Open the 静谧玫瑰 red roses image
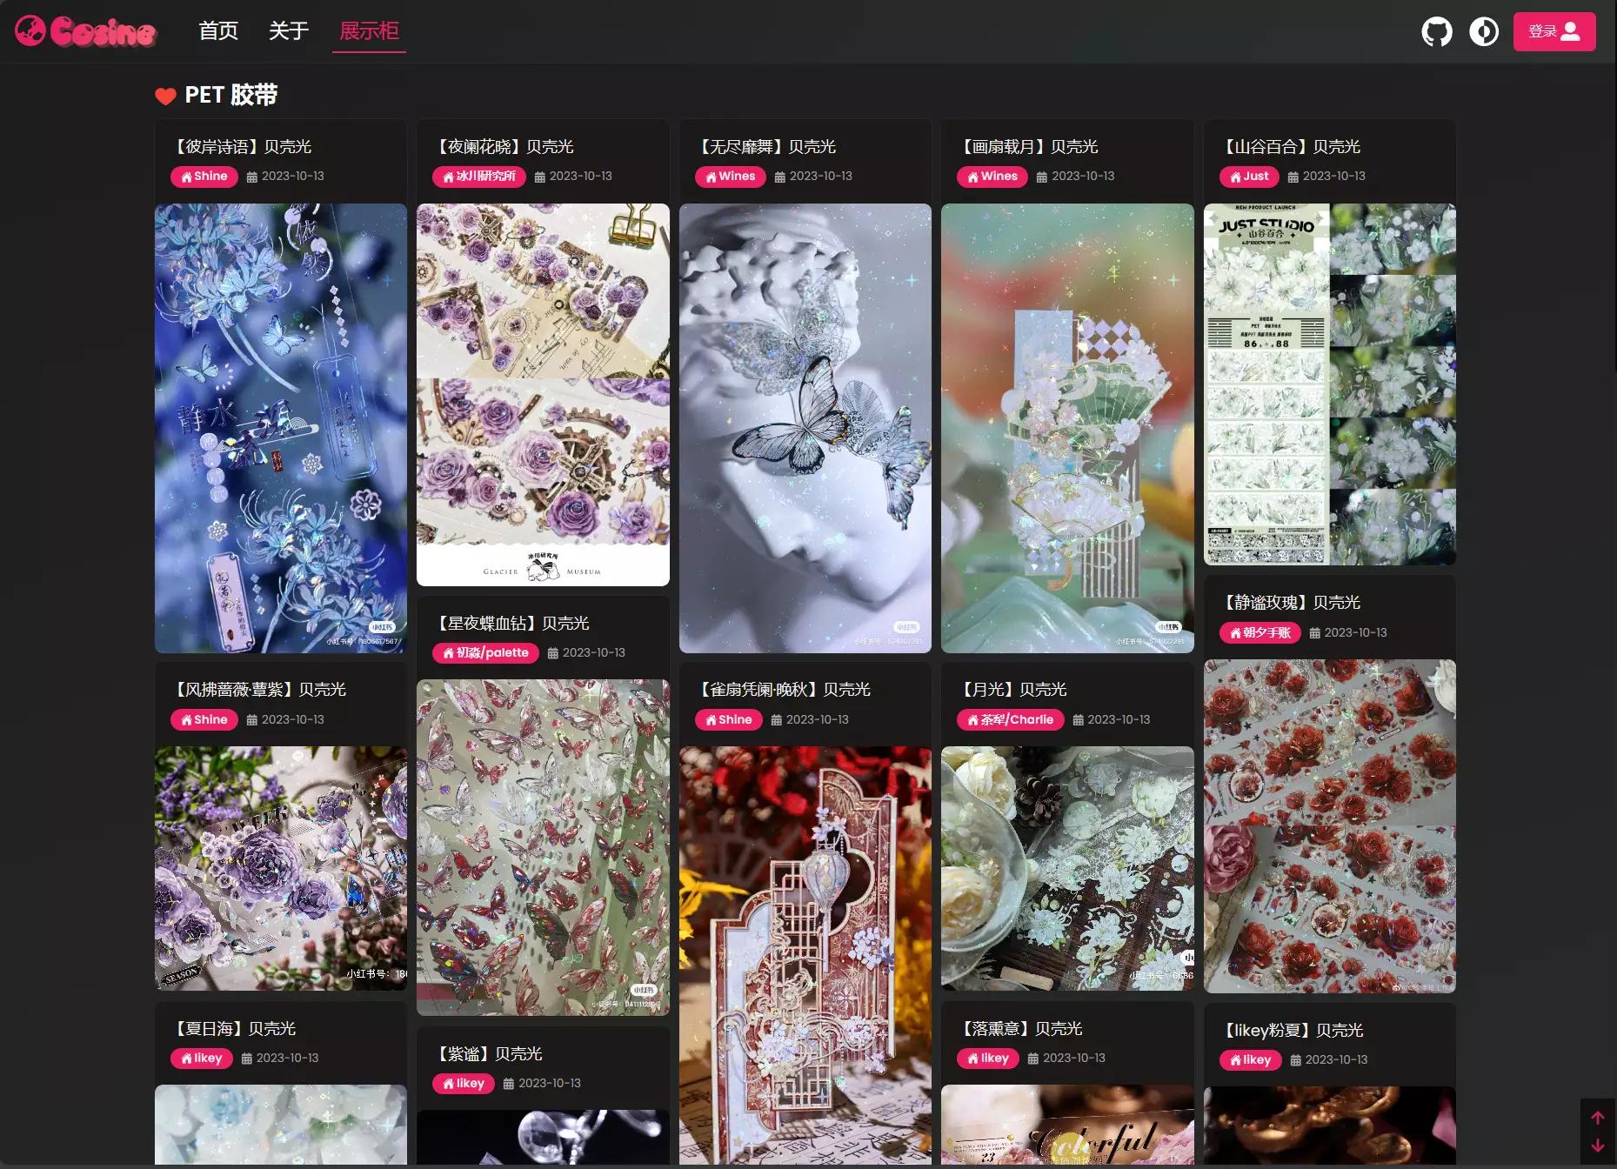The height and width of the screenshot is (1169, 1617). 1329,825
